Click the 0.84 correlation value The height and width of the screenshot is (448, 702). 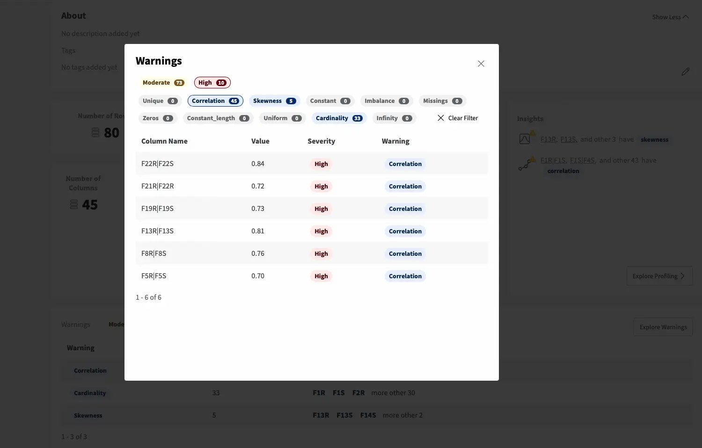258,164
